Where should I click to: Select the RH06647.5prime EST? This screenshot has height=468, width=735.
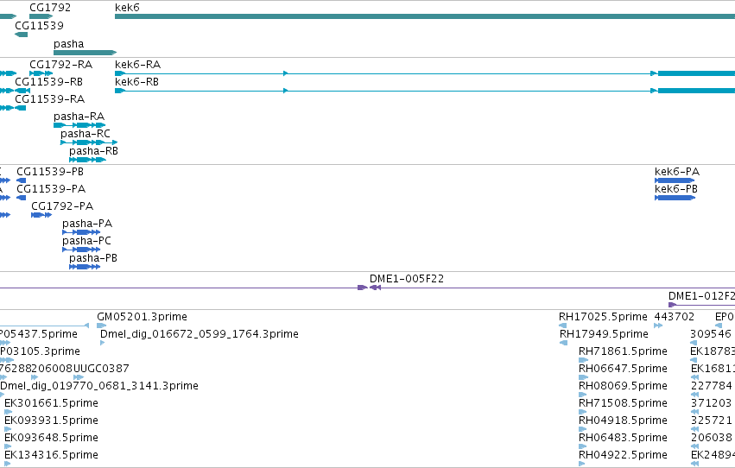[584, 377]
